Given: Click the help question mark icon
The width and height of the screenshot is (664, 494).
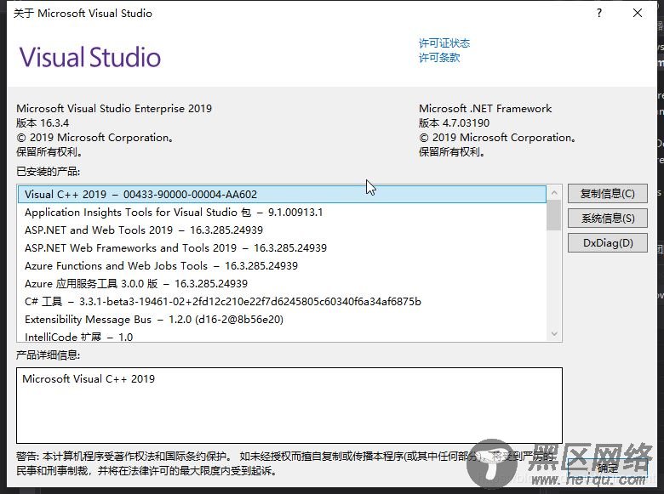Looking at the screenshot, I should [x=598, y=13].
